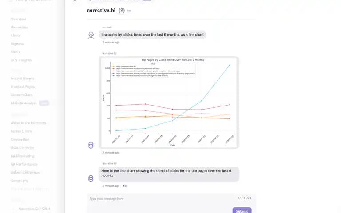Image resolution: width=341 pixels, height=213 pixels.
Task: Click the Narrative BI avatar beside the text reply
Action: tap(91, 178)
